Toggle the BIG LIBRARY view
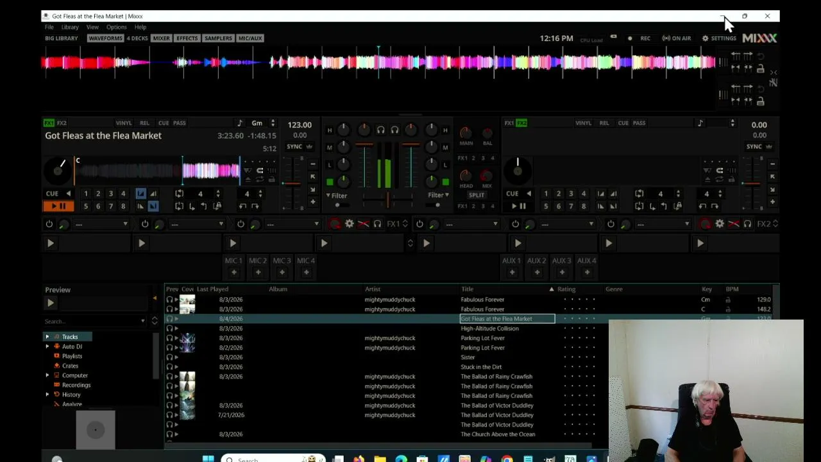The width and height of the screenshot is (821, 462). 62,38
